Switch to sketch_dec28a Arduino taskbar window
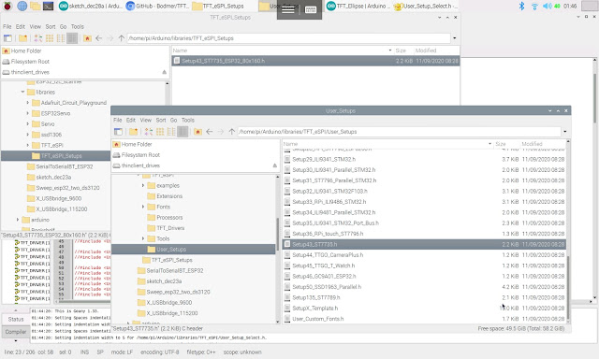 coord(91,6)
